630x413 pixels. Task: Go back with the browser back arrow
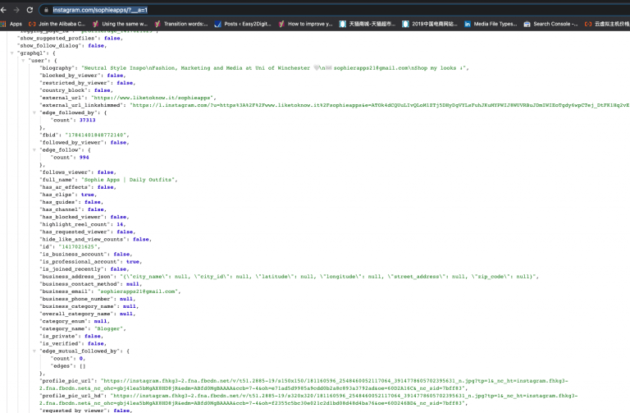(x=3, y=10)
